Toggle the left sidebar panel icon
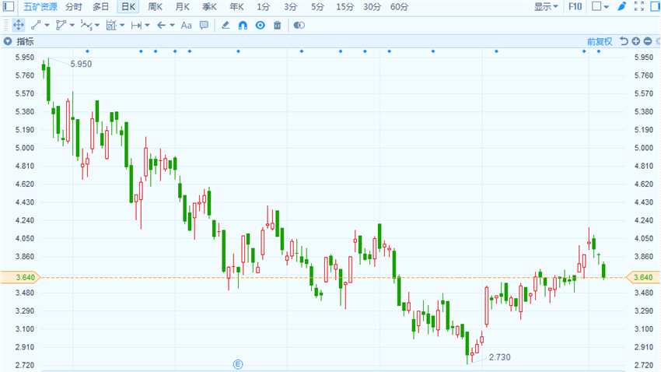Viewport: 661px width, 372px height. 9,6
